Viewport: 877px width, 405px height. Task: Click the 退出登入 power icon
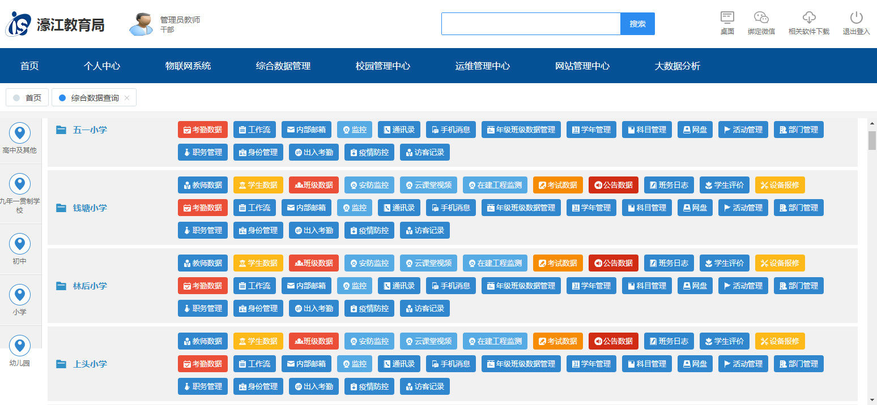(856, 18)
